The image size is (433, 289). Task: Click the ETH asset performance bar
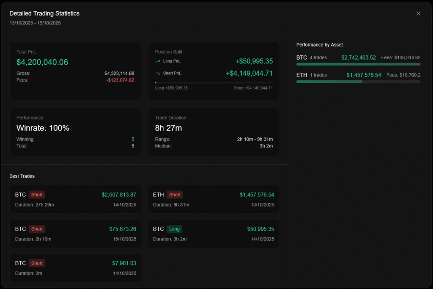358,82
